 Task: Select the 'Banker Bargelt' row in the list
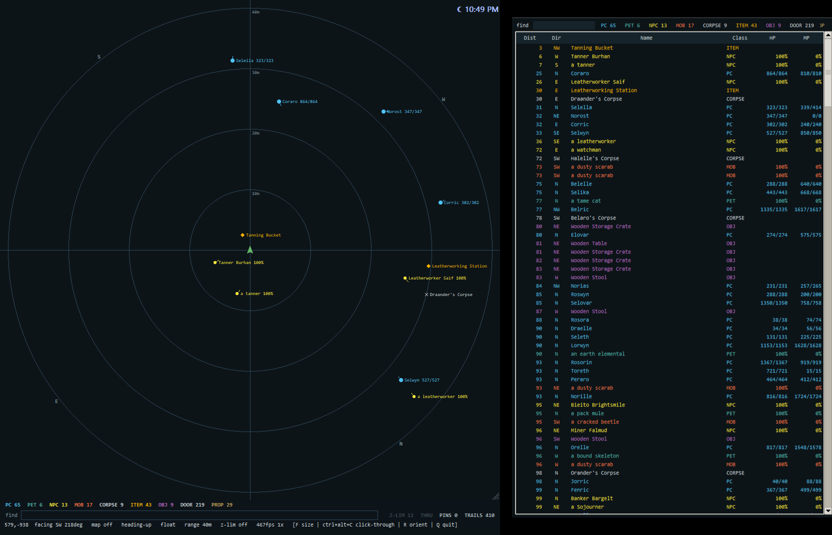(669, 498)
